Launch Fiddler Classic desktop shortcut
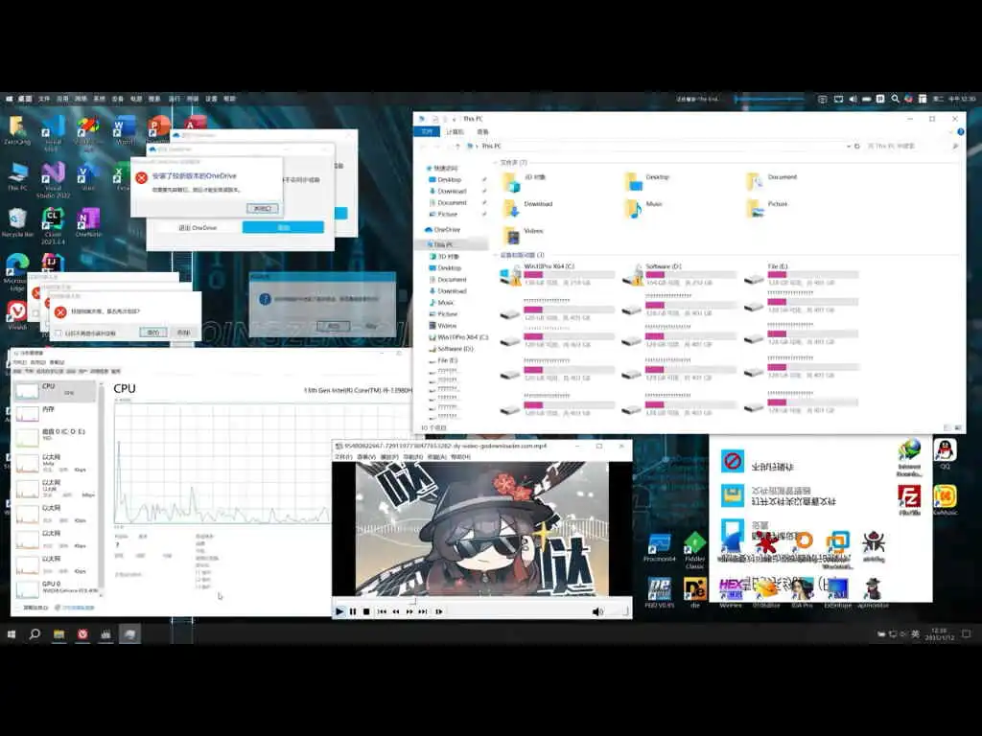 (694, 549)
